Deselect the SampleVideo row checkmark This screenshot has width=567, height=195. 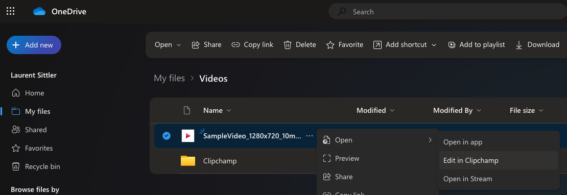coord(167,136)
